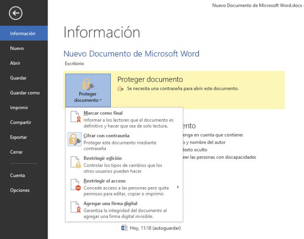Click the 'texto oculto' line
The width and height of the screenshot is (304, 239).
click(195, 150)
